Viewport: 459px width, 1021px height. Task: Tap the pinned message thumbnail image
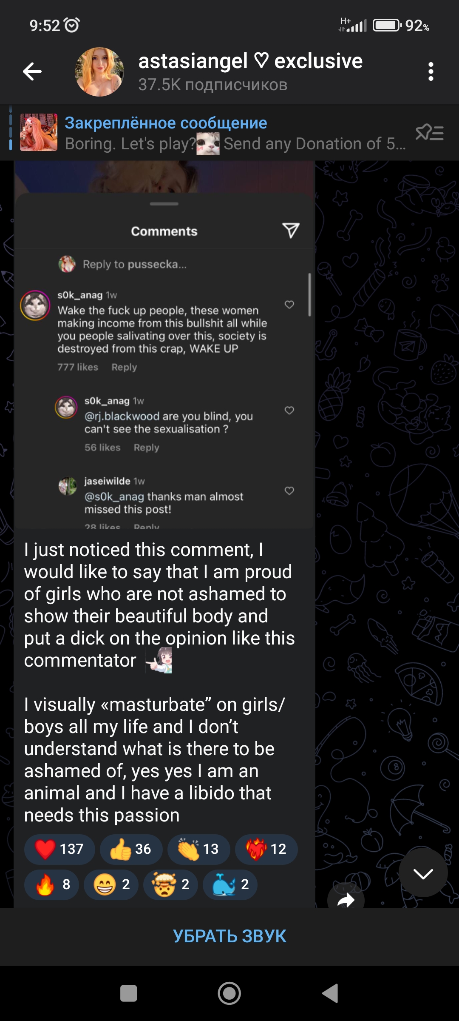point(39,132)
